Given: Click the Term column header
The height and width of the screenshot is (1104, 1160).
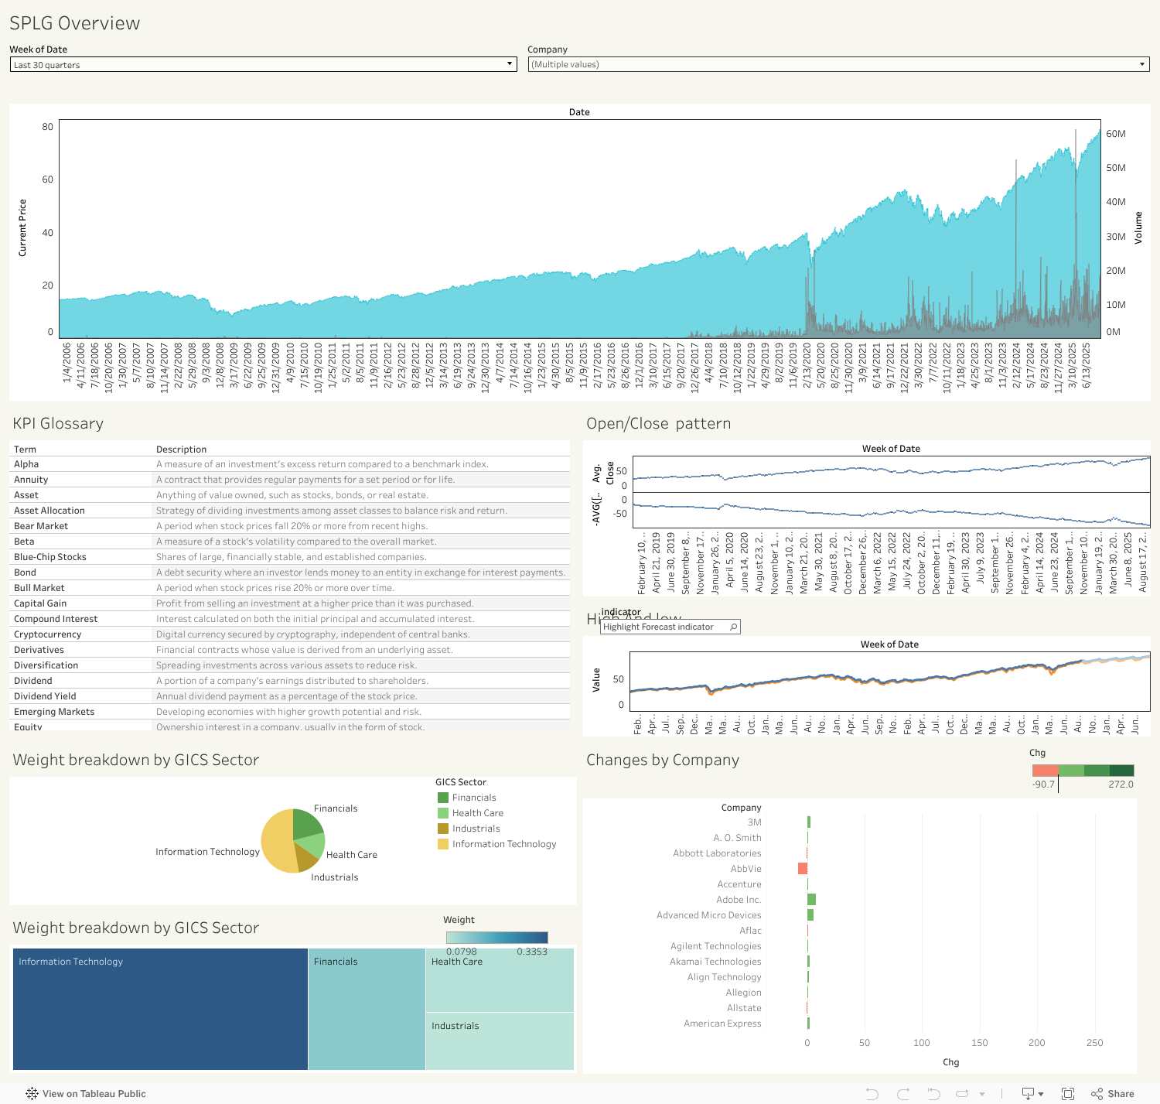Looking at the screenshot, I should [x=25, y=449].
